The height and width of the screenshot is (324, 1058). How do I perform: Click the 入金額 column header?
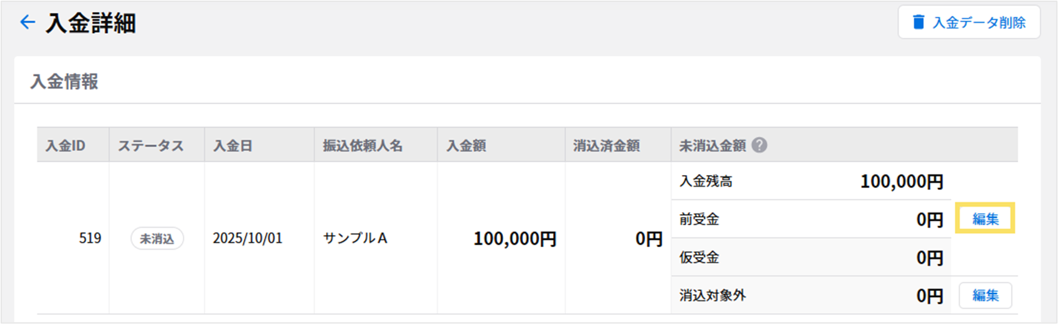[x=466, y=146]
